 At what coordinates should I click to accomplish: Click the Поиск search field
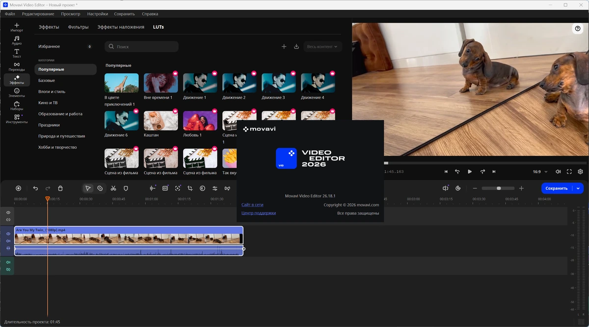click(141, 47)
